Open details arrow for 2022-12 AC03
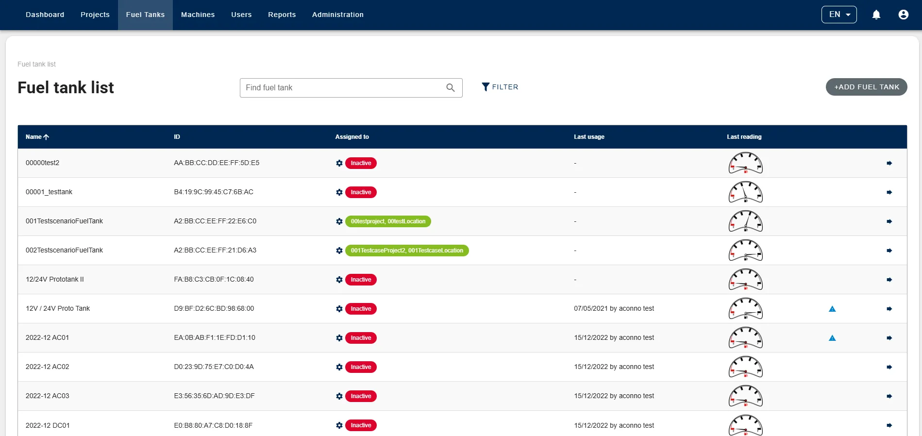This screenshot has height=436, width=922. (889, 396)
